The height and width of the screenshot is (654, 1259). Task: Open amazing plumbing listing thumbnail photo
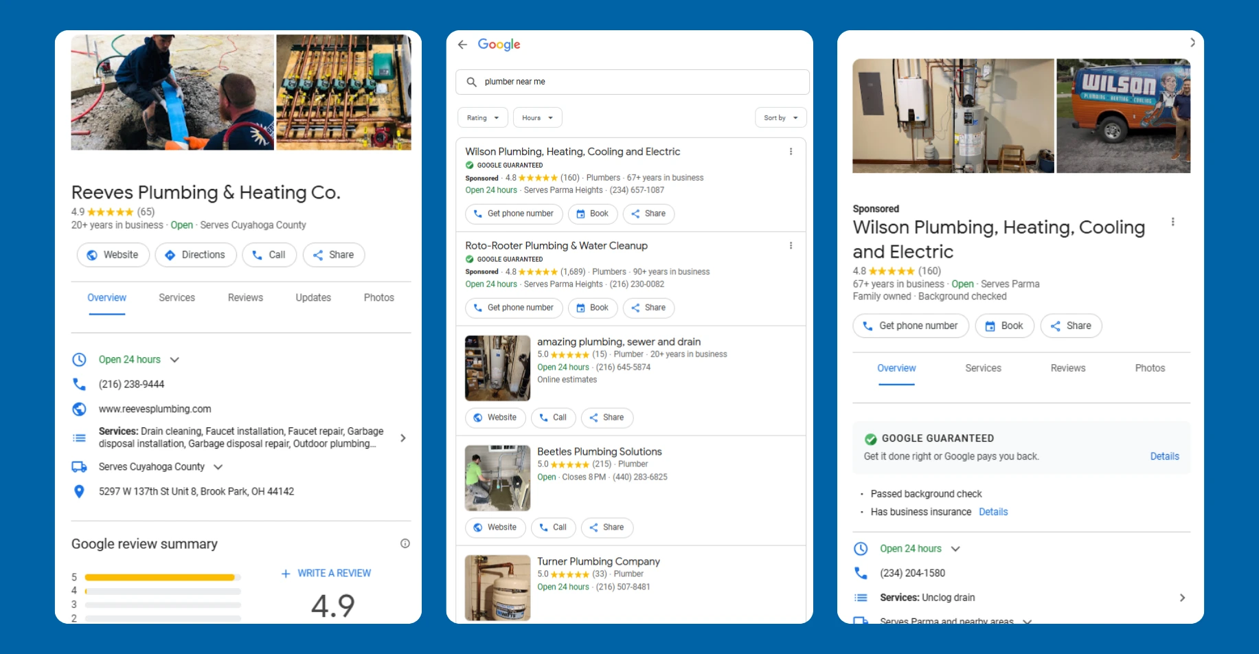tap(498, 368)
